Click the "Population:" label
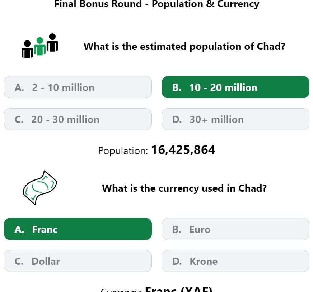This screenshot has height=292, width=313. pyautogui.click(x=123, y=150)
